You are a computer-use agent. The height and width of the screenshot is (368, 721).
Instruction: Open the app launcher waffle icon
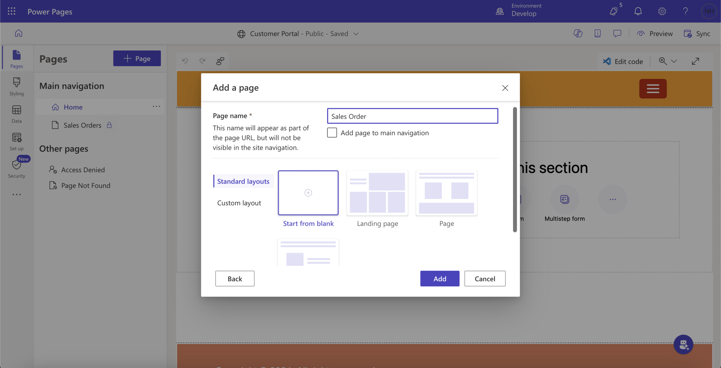pos(11,11)
